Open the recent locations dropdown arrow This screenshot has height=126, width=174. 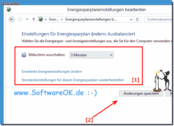(27, 19)
